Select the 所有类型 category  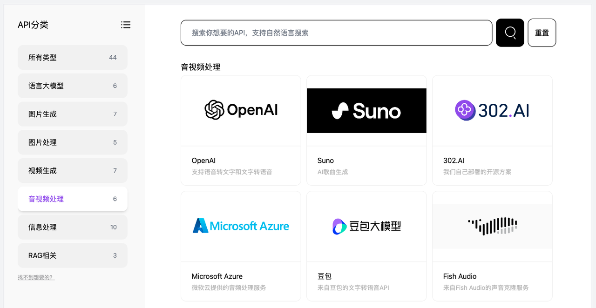pyautogui.click(x=73, y=58)
